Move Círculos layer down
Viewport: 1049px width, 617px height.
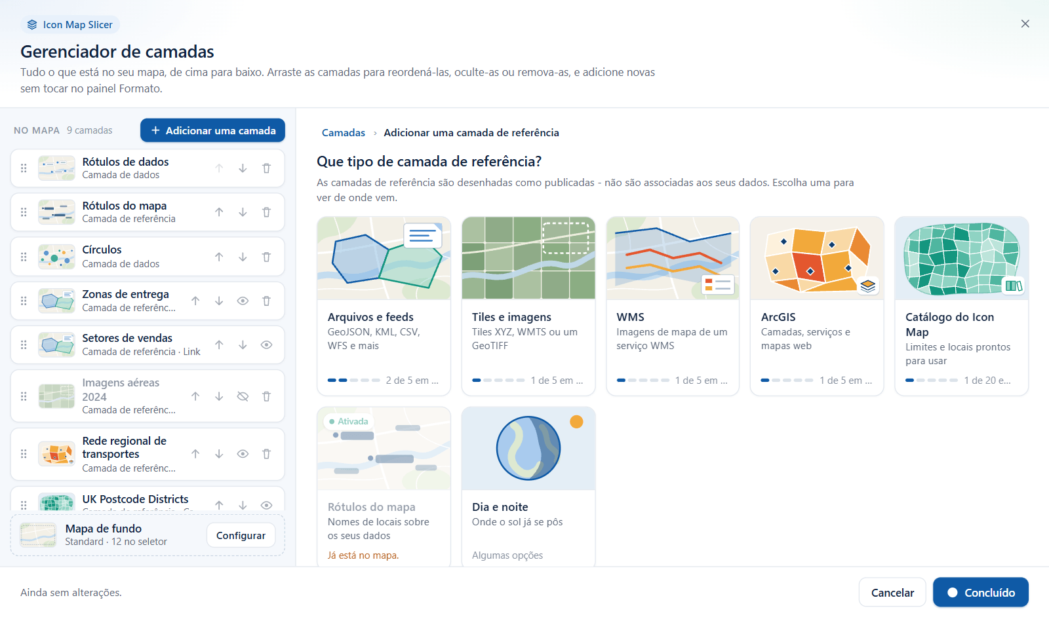pyautogui.click(x=243, y=257)
